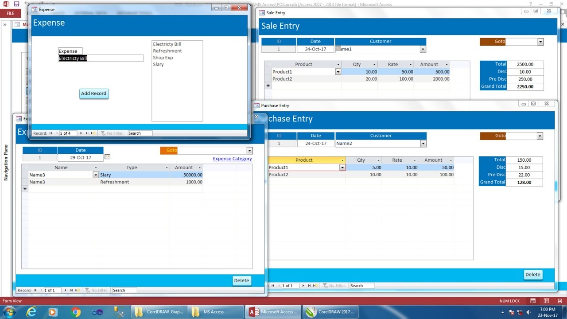Open Customer Name2 dropdown in Purchase Entry

(423, 144)
